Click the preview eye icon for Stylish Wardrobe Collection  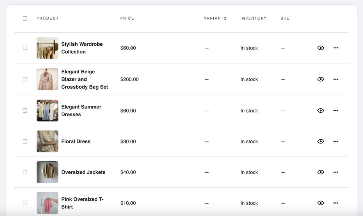point(321,48)
